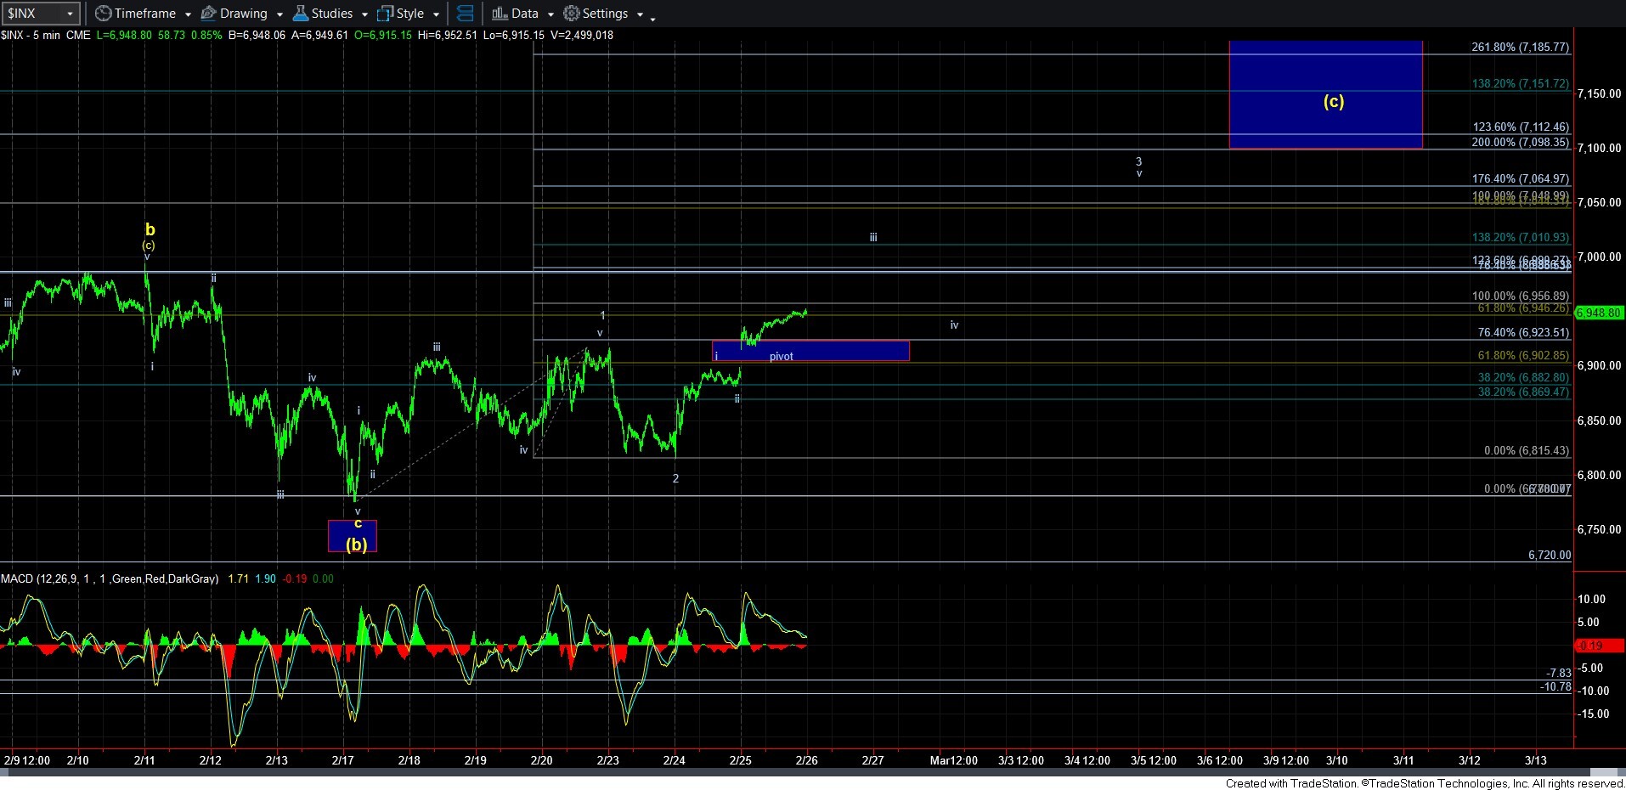Expand the Timeframe dropdown arrow
This screenshot has height=790, width=1626.
(188, 14)
